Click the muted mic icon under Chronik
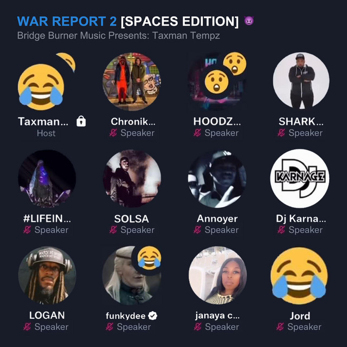The height and width of the screenshot is (347, 347). [x=113, y=133]
